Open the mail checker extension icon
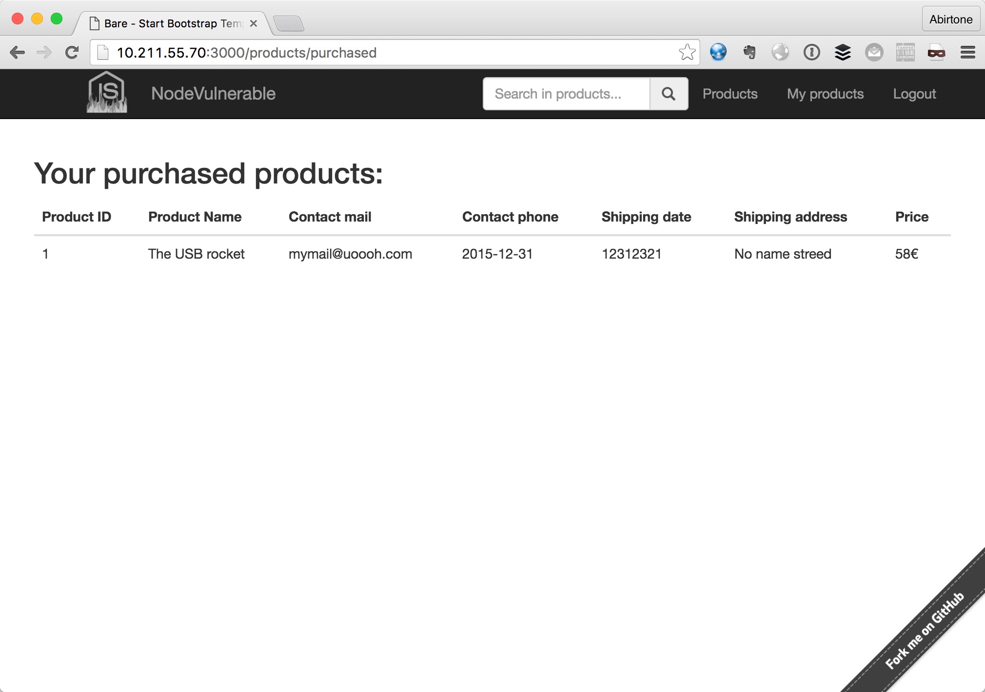 point(874,52)
